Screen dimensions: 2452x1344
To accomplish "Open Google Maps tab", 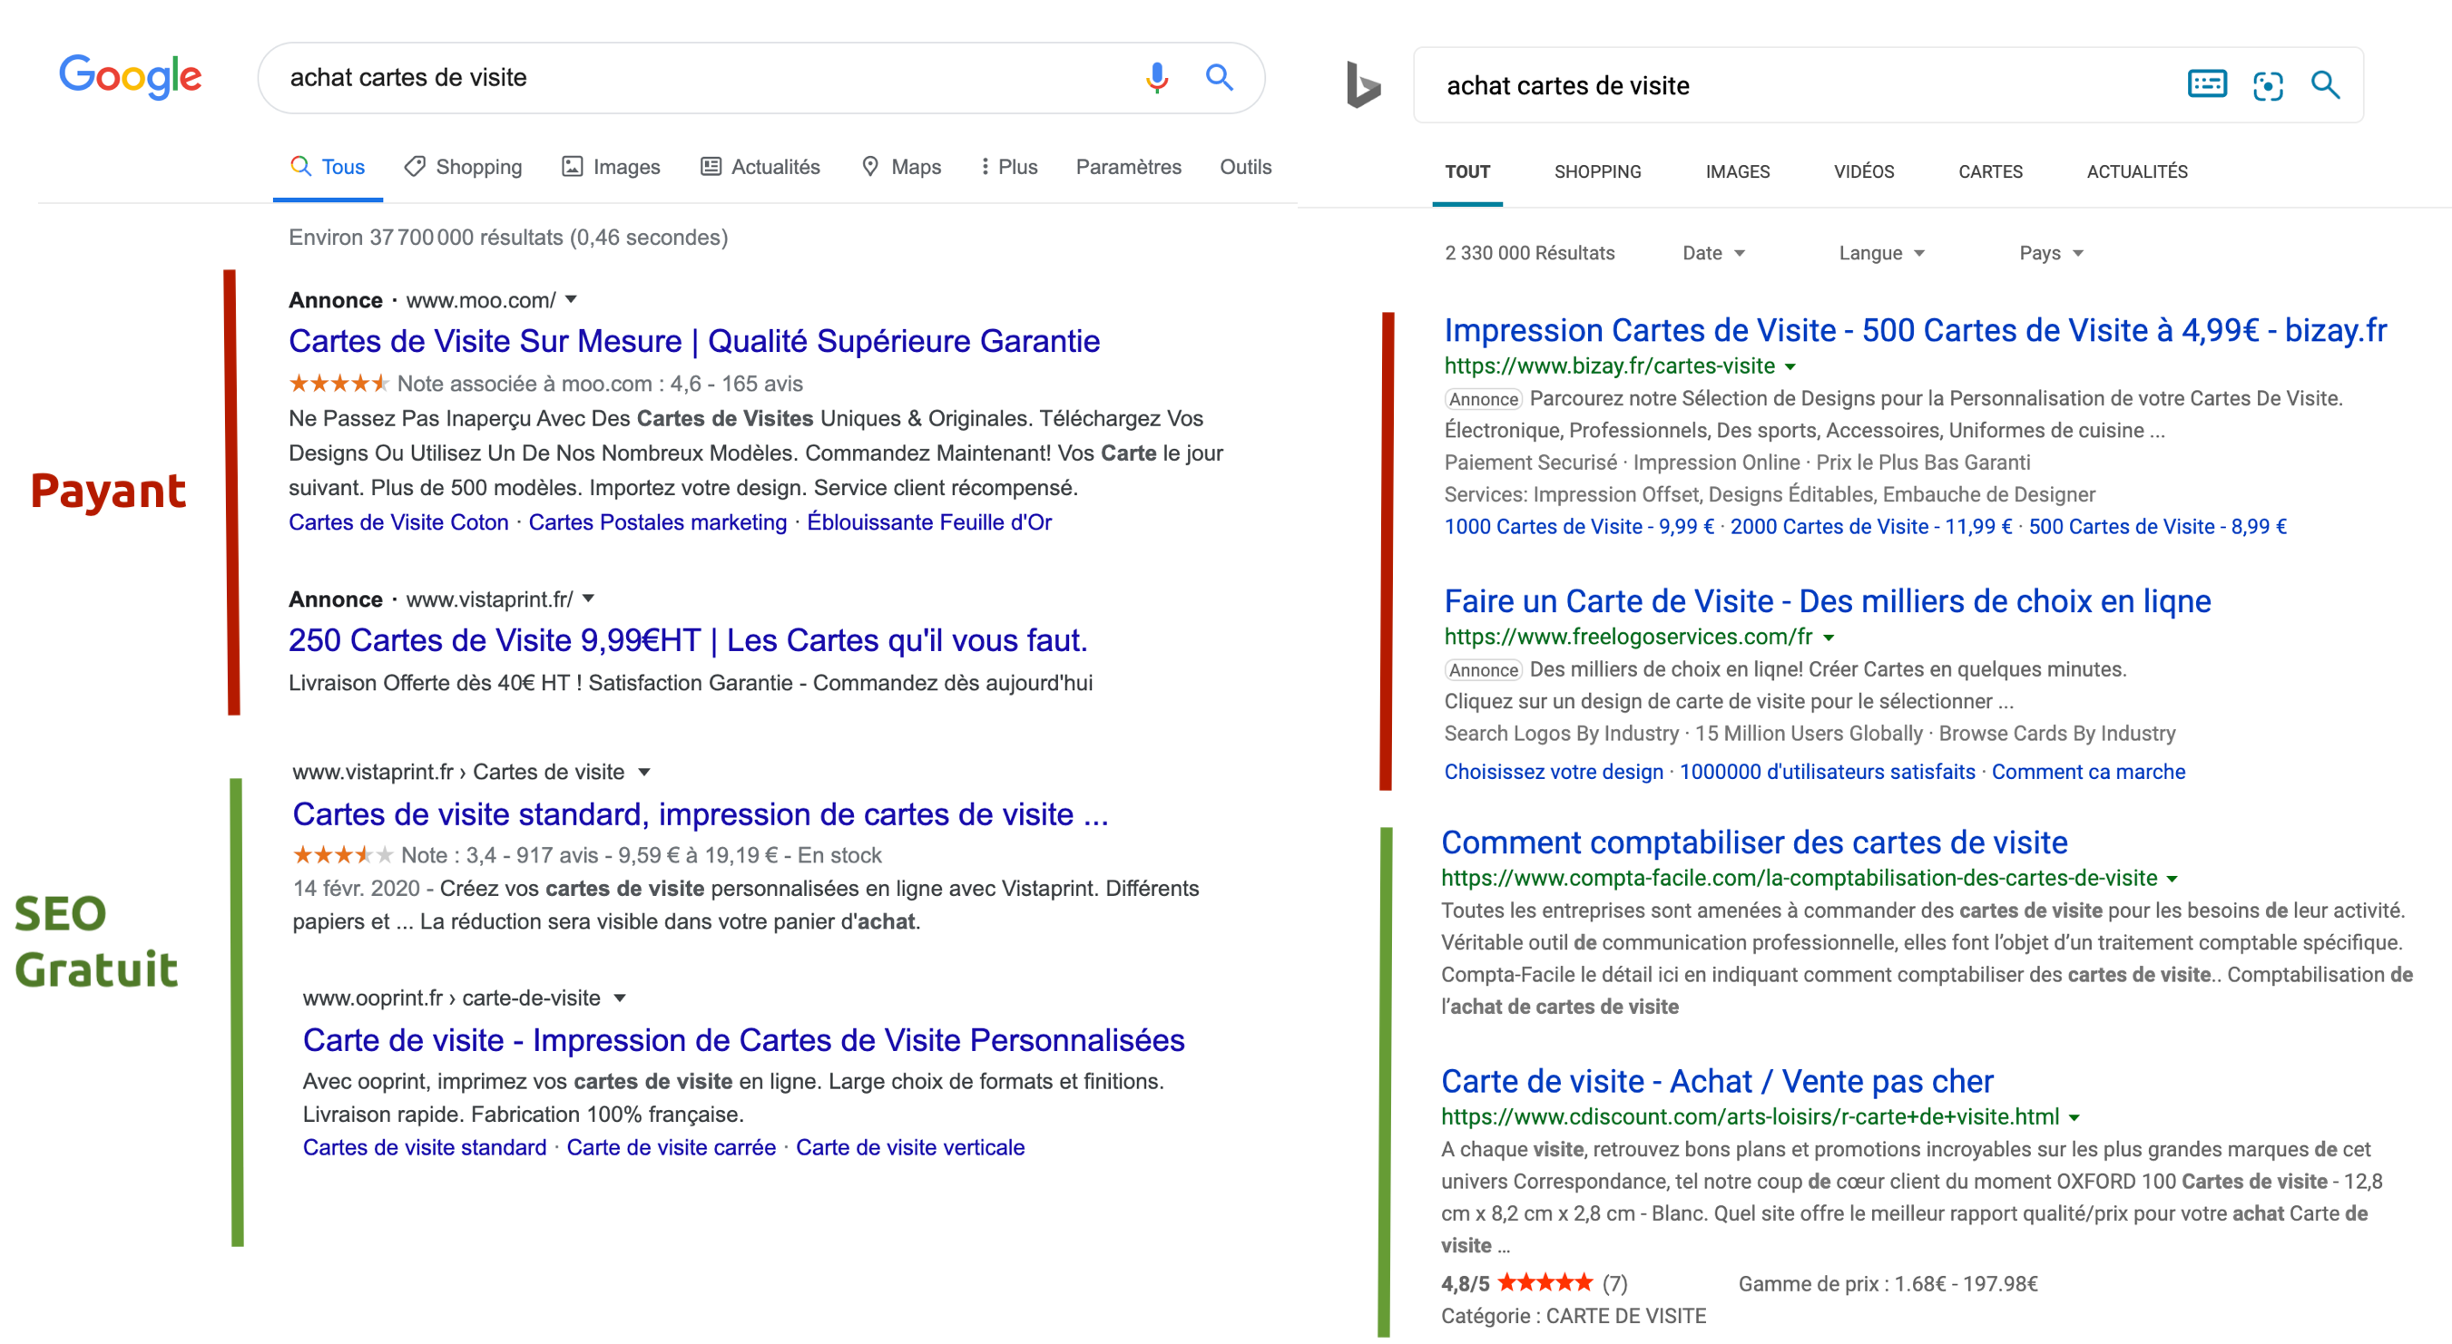I will coord(901,167).
